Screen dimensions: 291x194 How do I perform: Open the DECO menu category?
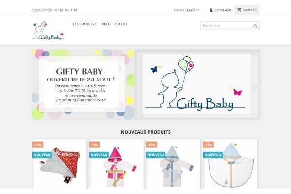(x=106, y=24)
